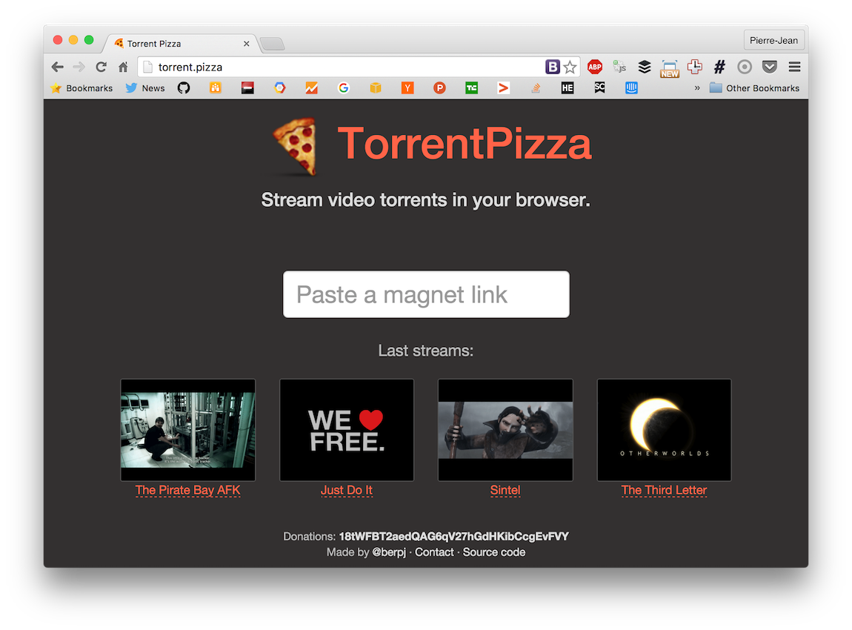852x630 pixels.
Task: Open the Buffer stacked layers extension
Action: pyautogui.click(x=645, y=67)
